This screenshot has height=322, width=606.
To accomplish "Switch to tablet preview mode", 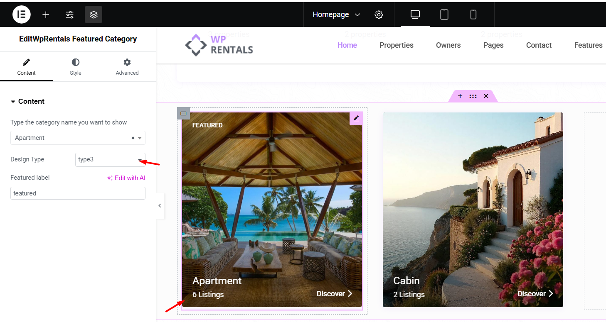I will [x=444, y=15].
